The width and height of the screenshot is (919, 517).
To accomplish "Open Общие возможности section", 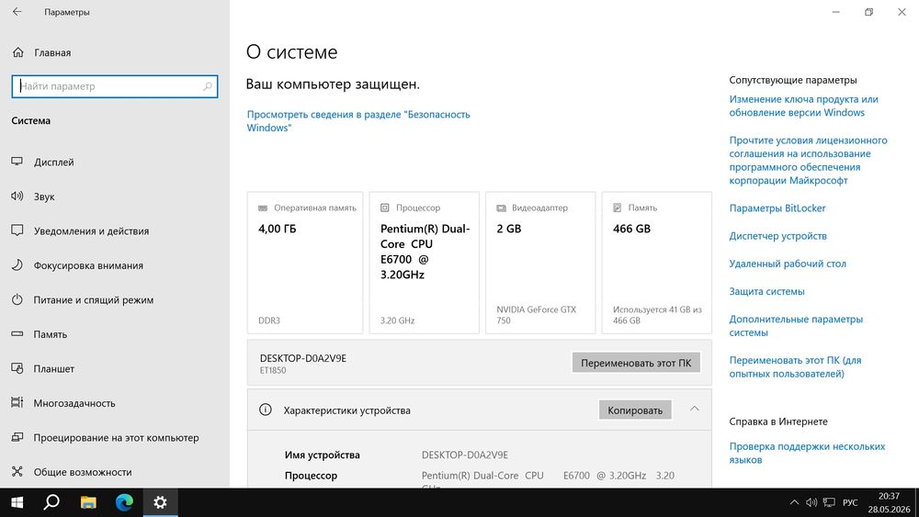I will (115, 472).
